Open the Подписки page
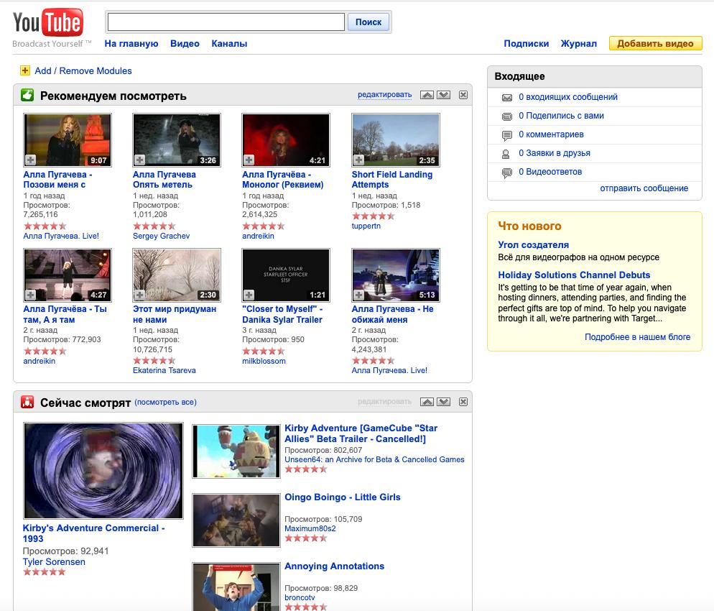This screenshot has height=611, width=714. [526, 43]
